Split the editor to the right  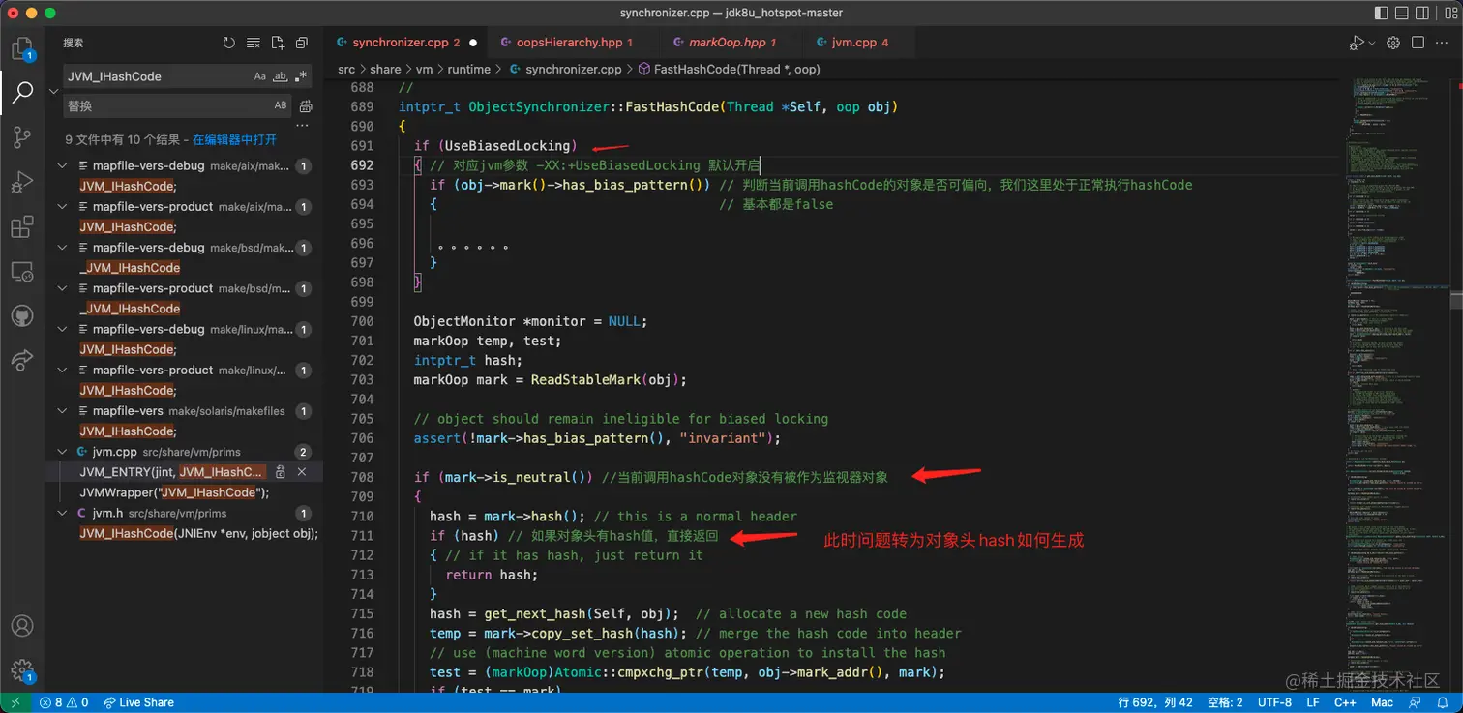[1418, 43]
